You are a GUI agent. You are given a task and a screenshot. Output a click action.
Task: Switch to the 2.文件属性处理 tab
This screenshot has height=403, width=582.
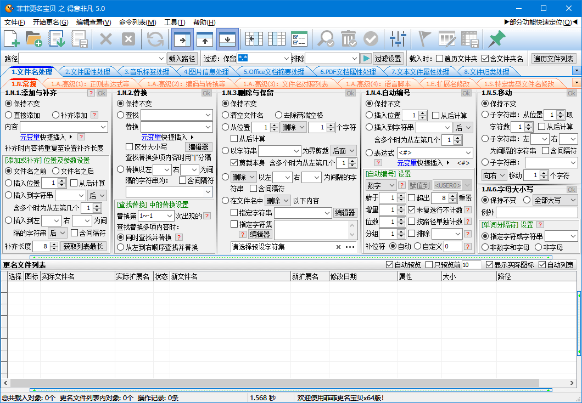88,72
